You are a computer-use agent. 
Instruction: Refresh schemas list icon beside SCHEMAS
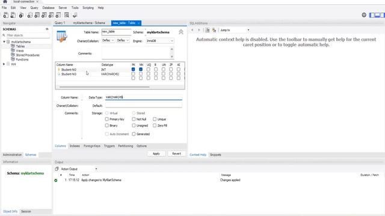[47, 29]
